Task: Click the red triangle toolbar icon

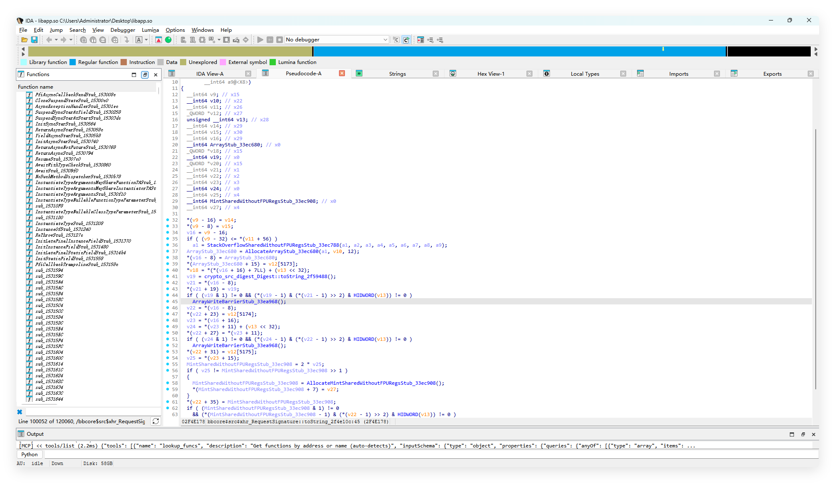Action: pos(159,40)
